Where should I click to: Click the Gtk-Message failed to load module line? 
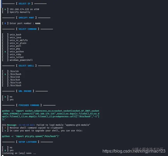(x=46, y=125)
